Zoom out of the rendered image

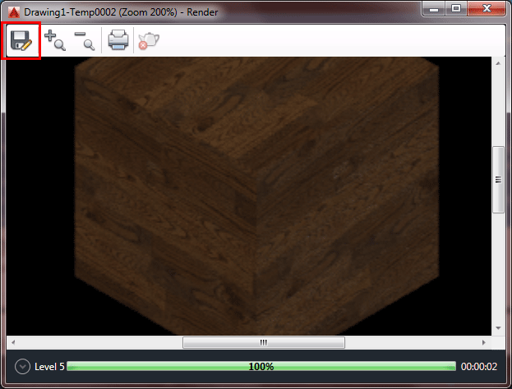85,40
